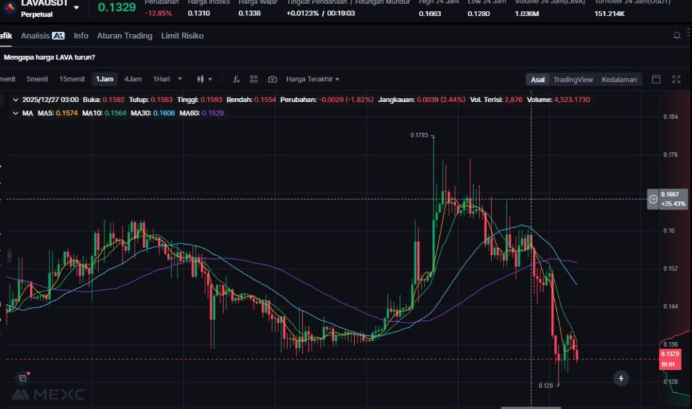The image size is (692, 409).
Task: Click the bottom-left chart tools icon
Action: 22,378
